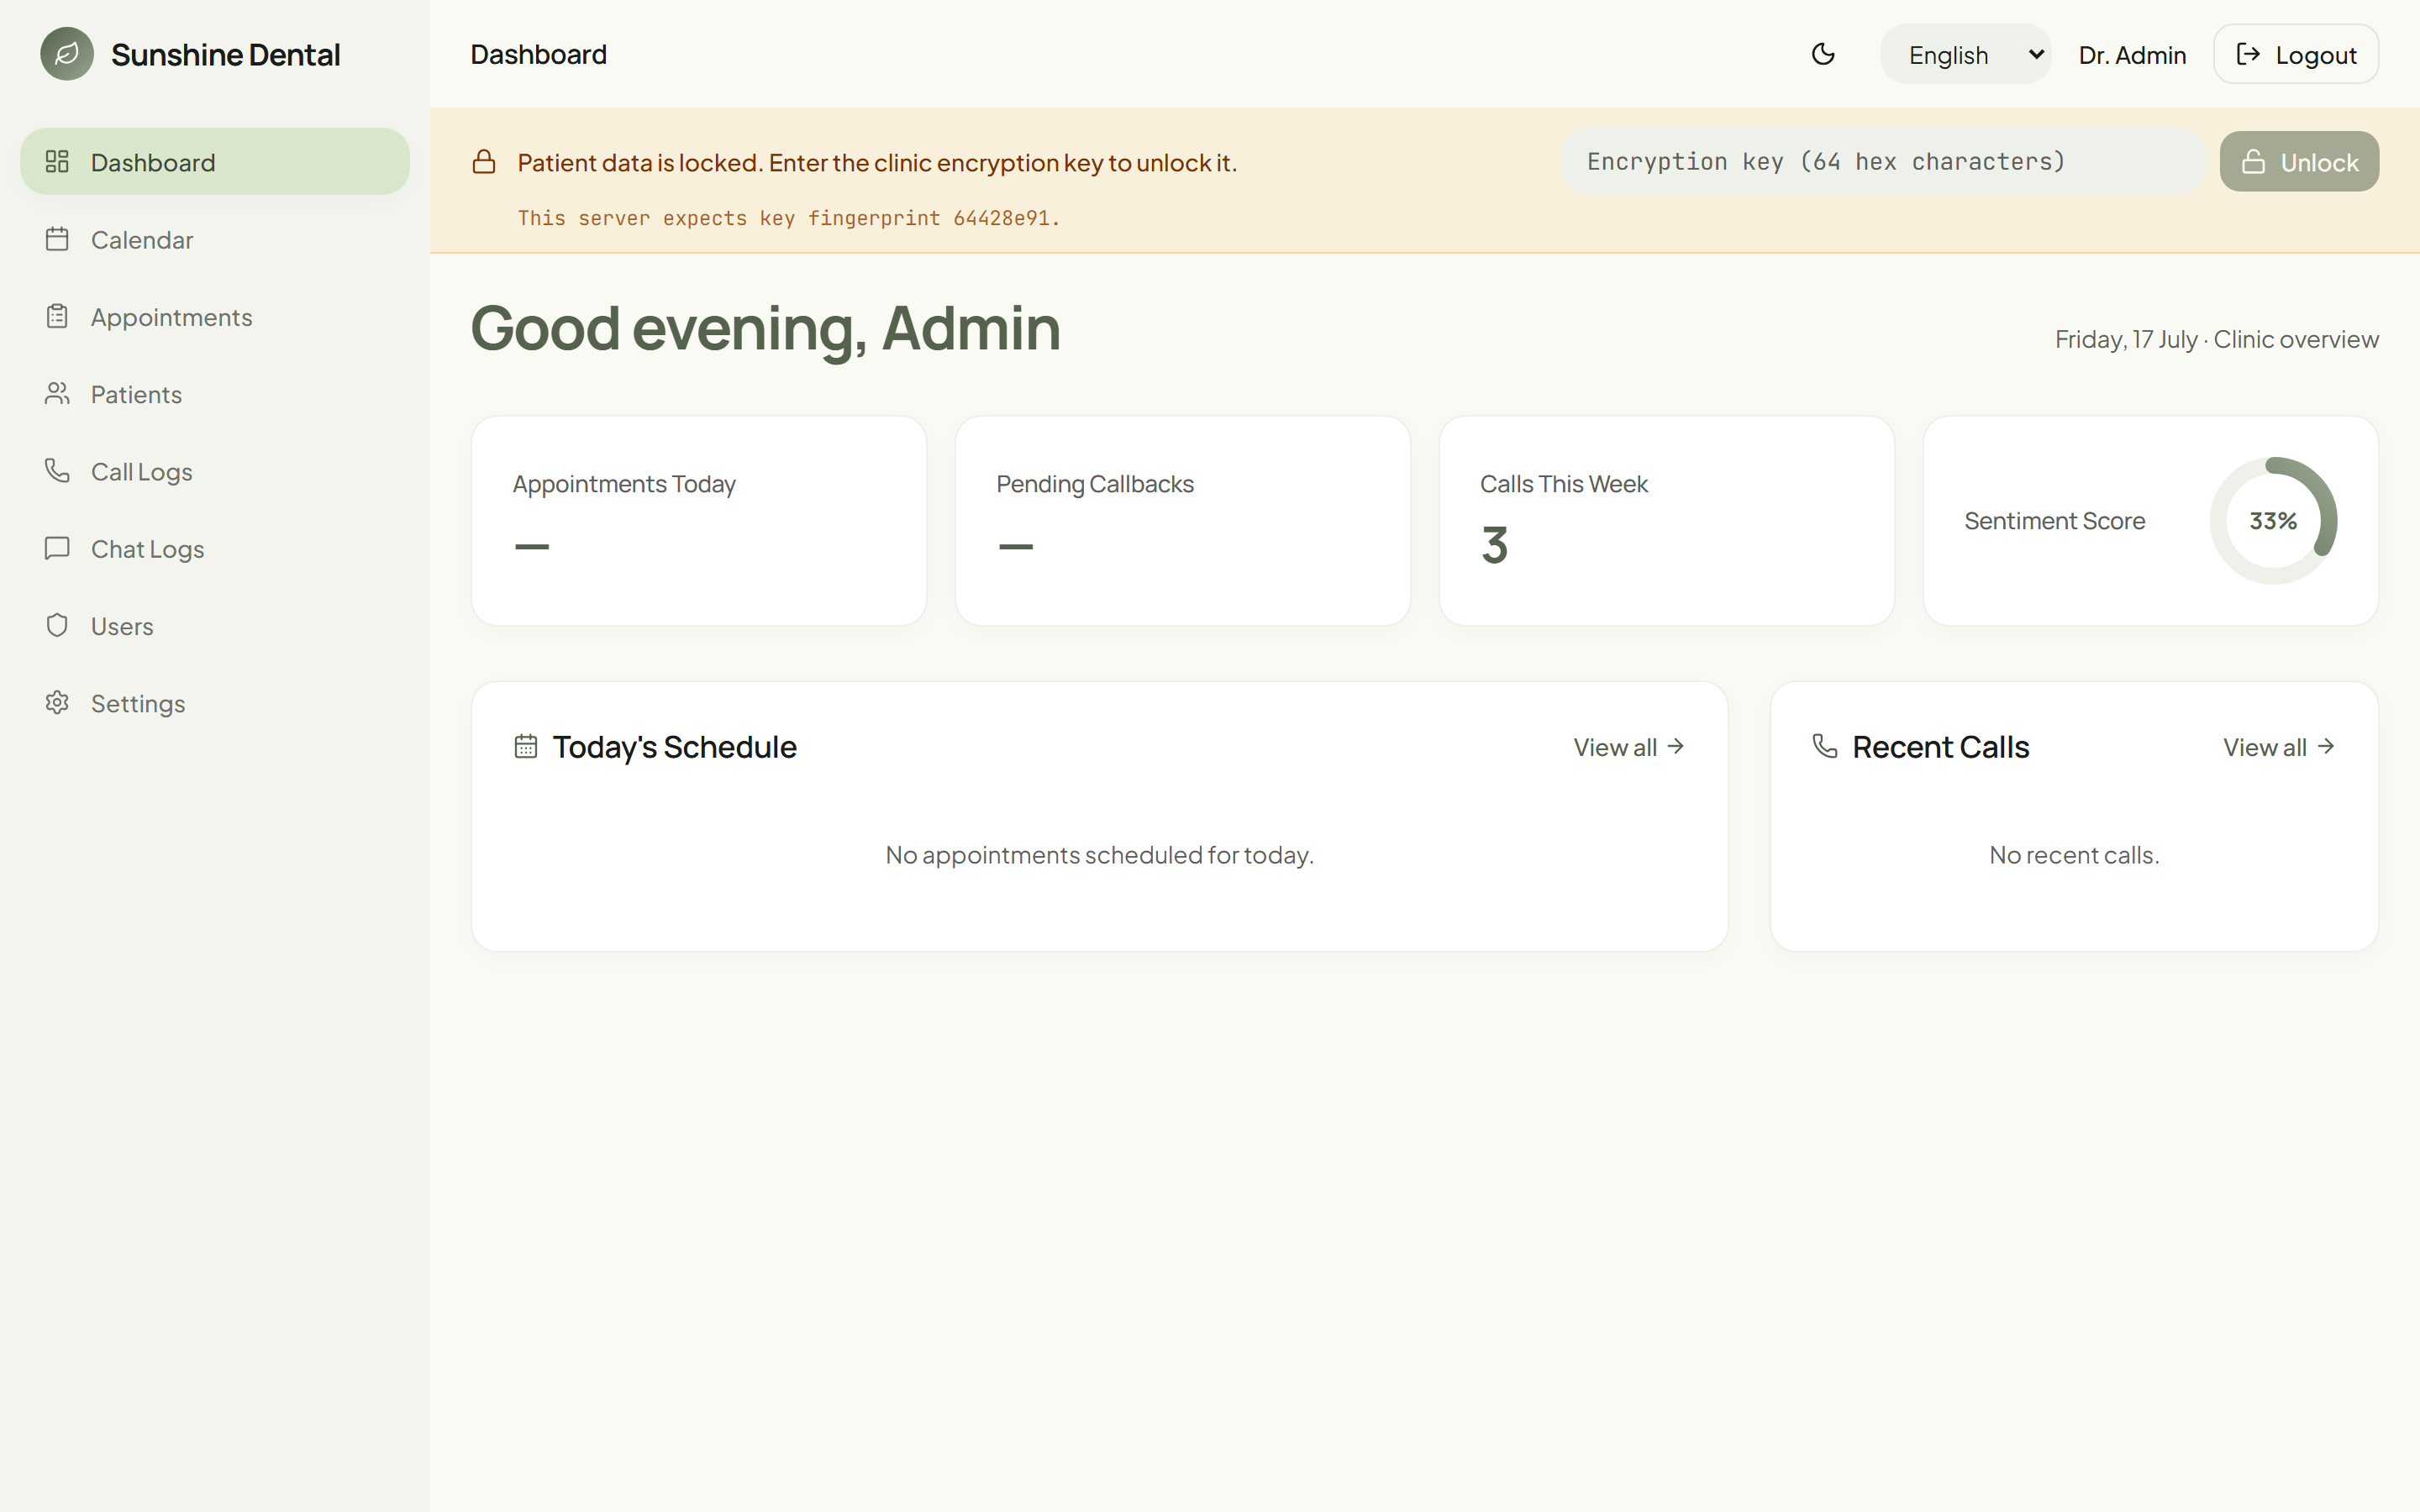This screenshot has height=1512, width=2420.
Task: Click No appointments scheduled for today text
Action: coord(1099,855)
